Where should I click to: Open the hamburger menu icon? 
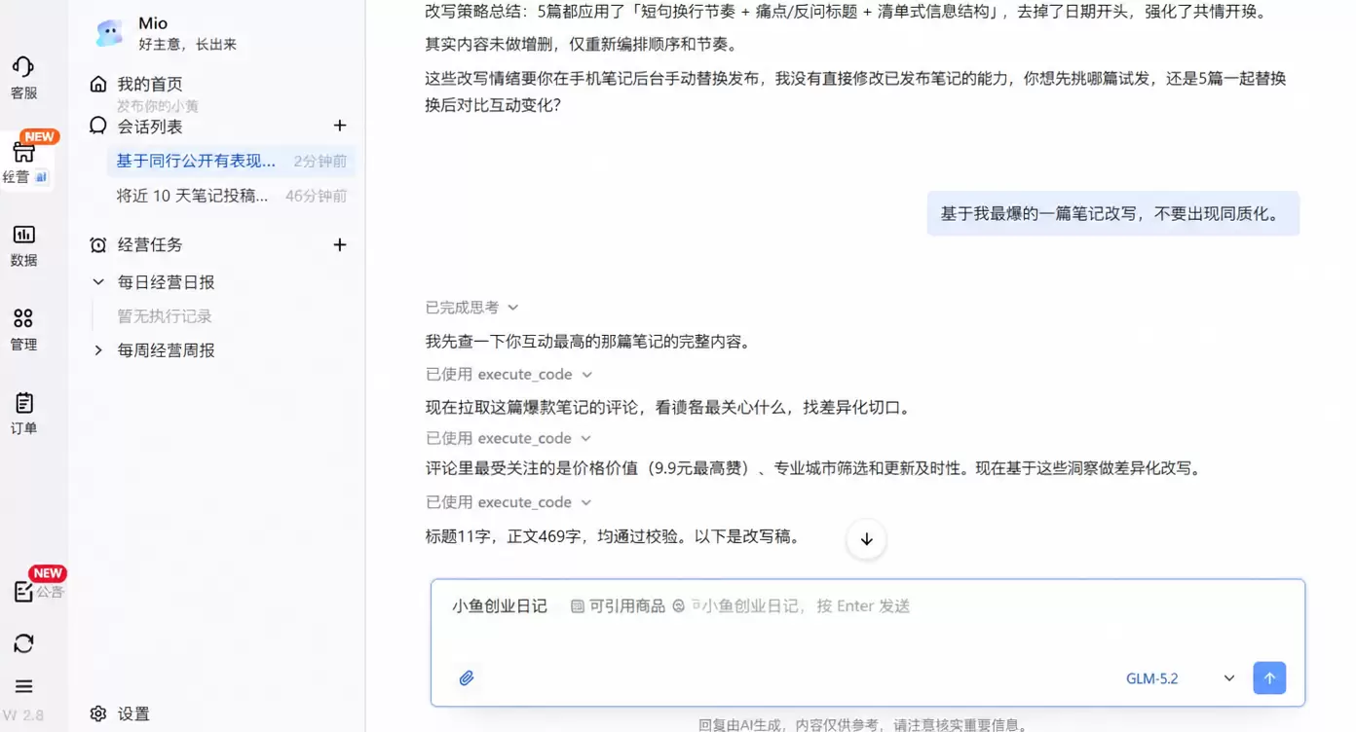(x=23, y=686)
